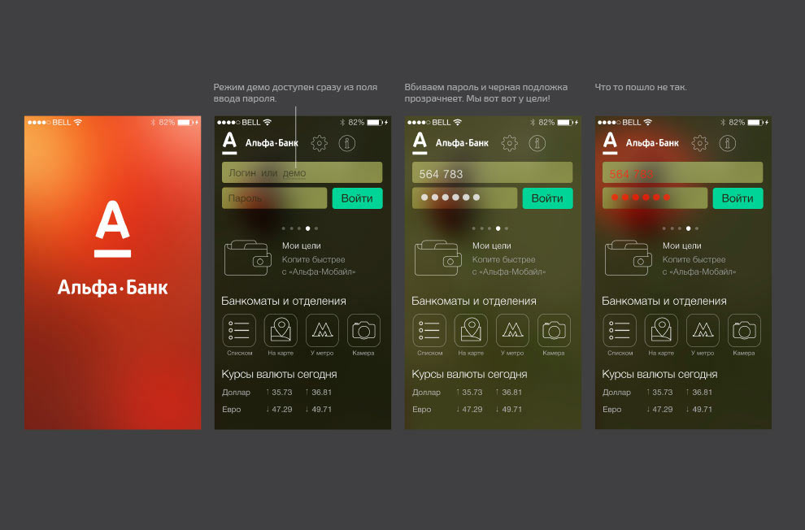Click the 'Логин или демо' input field
Viewport: 805px width, 530px height.
pos(302,172)
